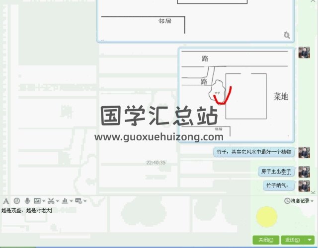318x248 pixels.
Task: Open the emoji picker
Action: (x=16, y=201)
